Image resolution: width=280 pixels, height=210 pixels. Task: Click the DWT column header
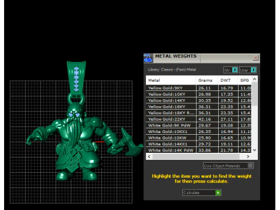click(x=228, y=80)
